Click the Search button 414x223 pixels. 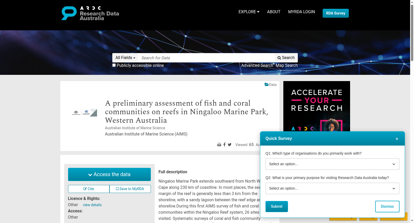286,58
